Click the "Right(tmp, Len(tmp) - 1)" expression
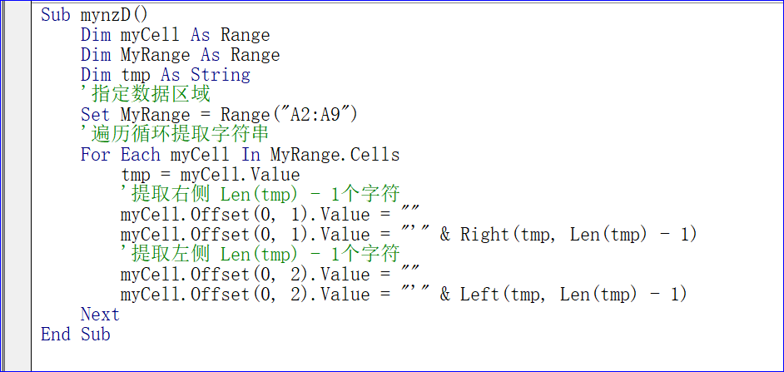The image size is (784, 372). click(578, 235)
